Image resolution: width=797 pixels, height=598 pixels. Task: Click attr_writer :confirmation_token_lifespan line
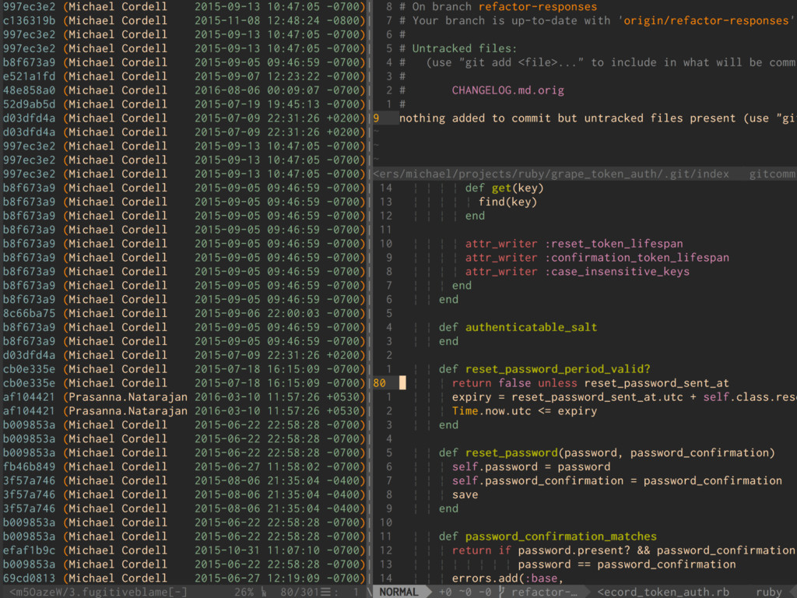coord(597,258)
